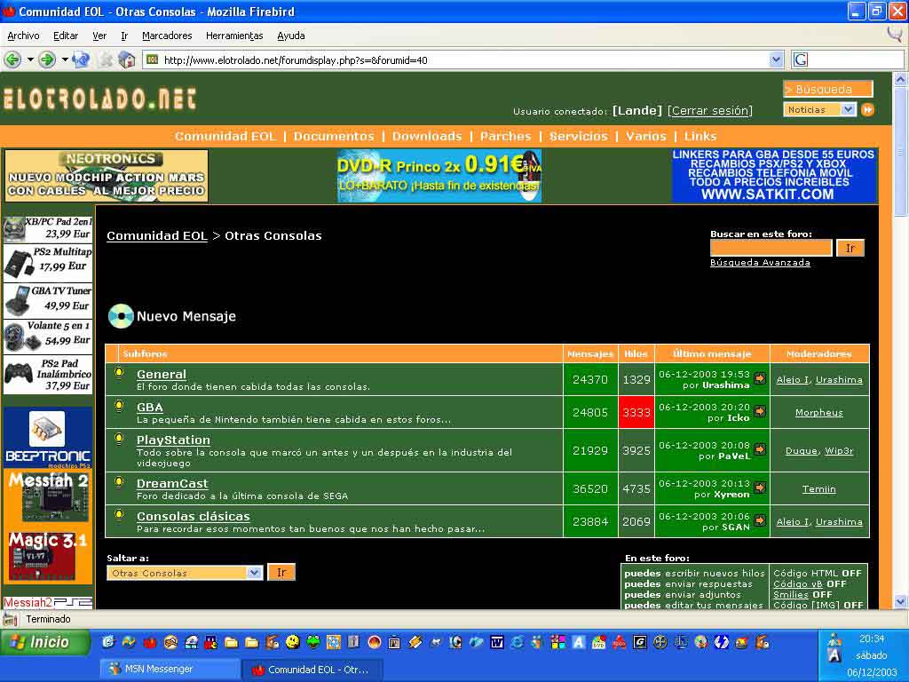Click the Stop loading toolbar icon
Image resolution: width=909 pixels, height=682 pixels.
(106, 59)
